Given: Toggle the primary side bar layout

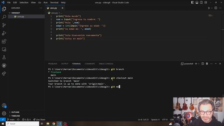Looking at the screenshot, I should click(192, 2).
